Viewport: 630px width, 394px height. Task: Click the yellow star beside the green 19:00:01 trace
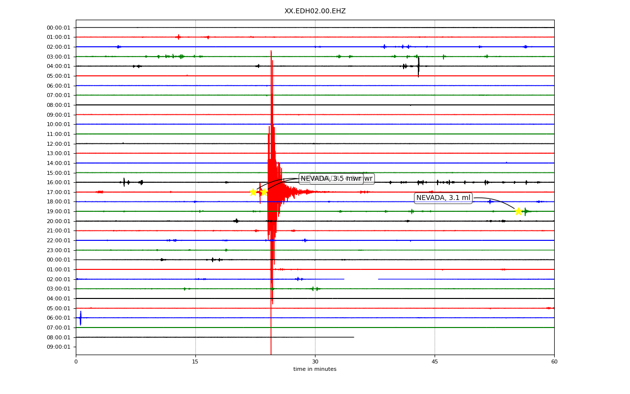coord(518,211)
